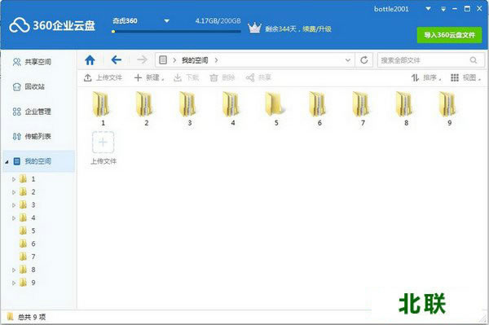Select folder 6 in the sidebar tree
Screen dimensions: 489x325
(x=28, y=244)
